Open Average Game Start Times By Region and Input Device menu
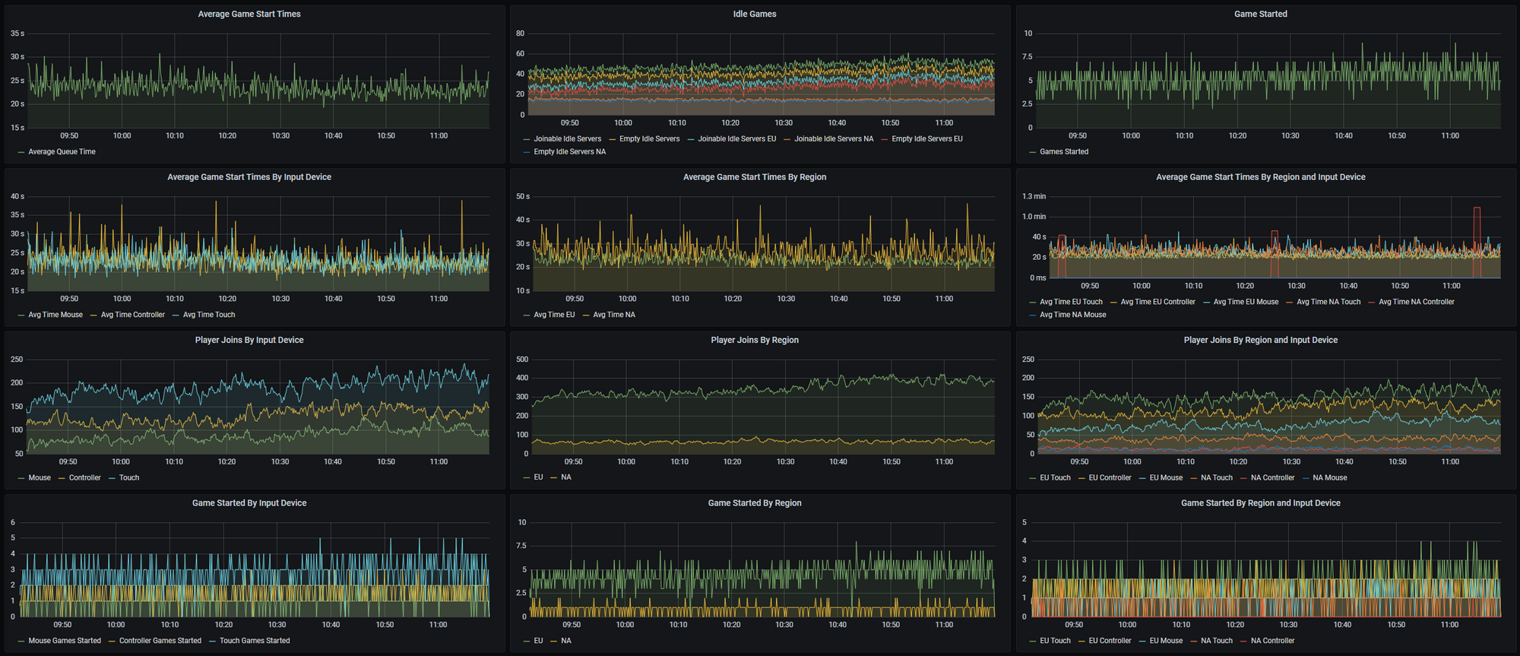Viewport: 1520px width, 656px height. pos(1261,177)
